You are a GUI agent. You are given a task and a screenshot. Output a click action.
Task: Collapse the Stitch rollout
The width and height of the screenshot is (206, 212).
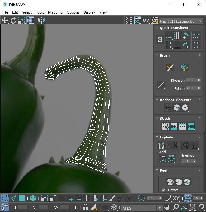(157, 118)
